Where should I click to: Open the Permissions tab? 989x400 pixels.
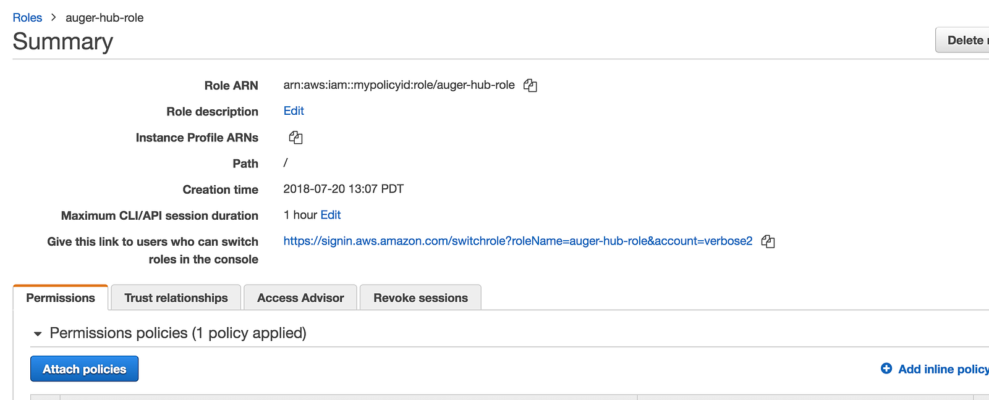[x=61, y=298]
